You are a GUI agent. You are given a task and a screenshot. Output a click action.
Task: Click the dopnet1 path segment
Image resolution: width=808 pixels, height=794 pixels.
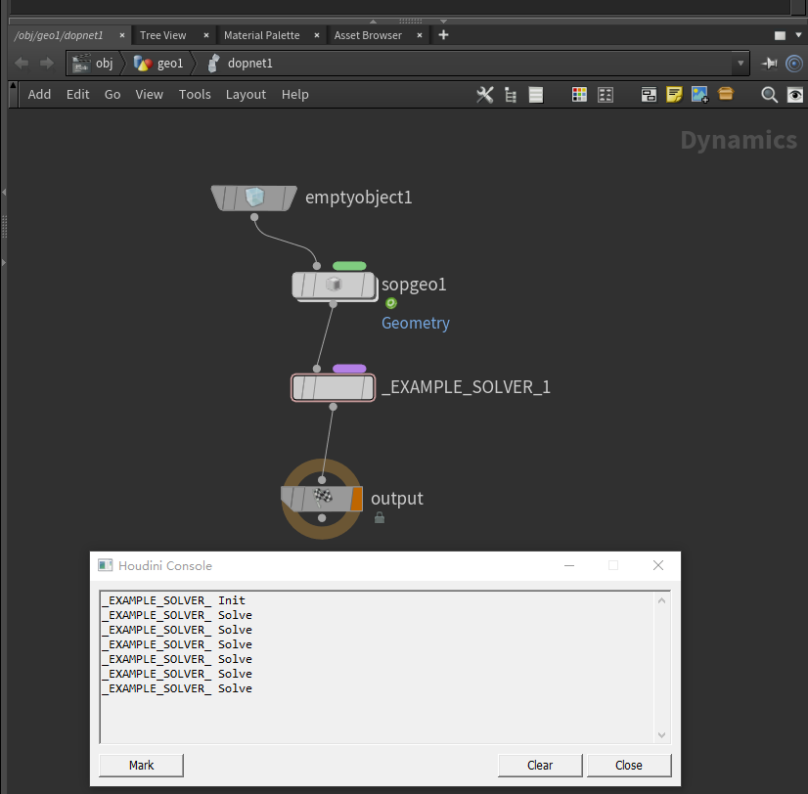pos(240,64)
